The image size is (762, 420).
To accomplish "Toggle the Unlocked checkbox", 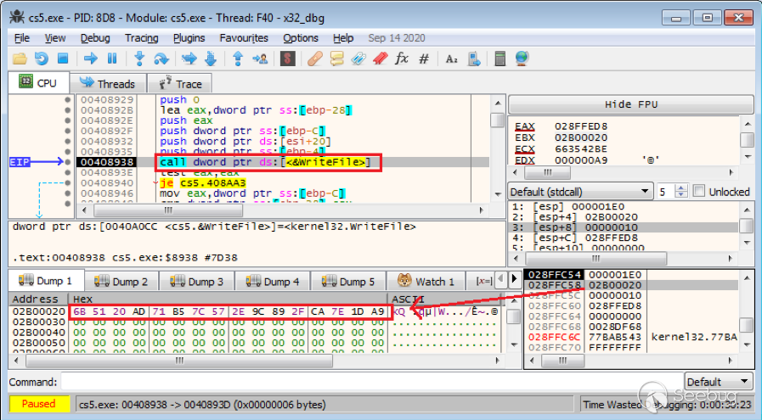I will point(699,191).
